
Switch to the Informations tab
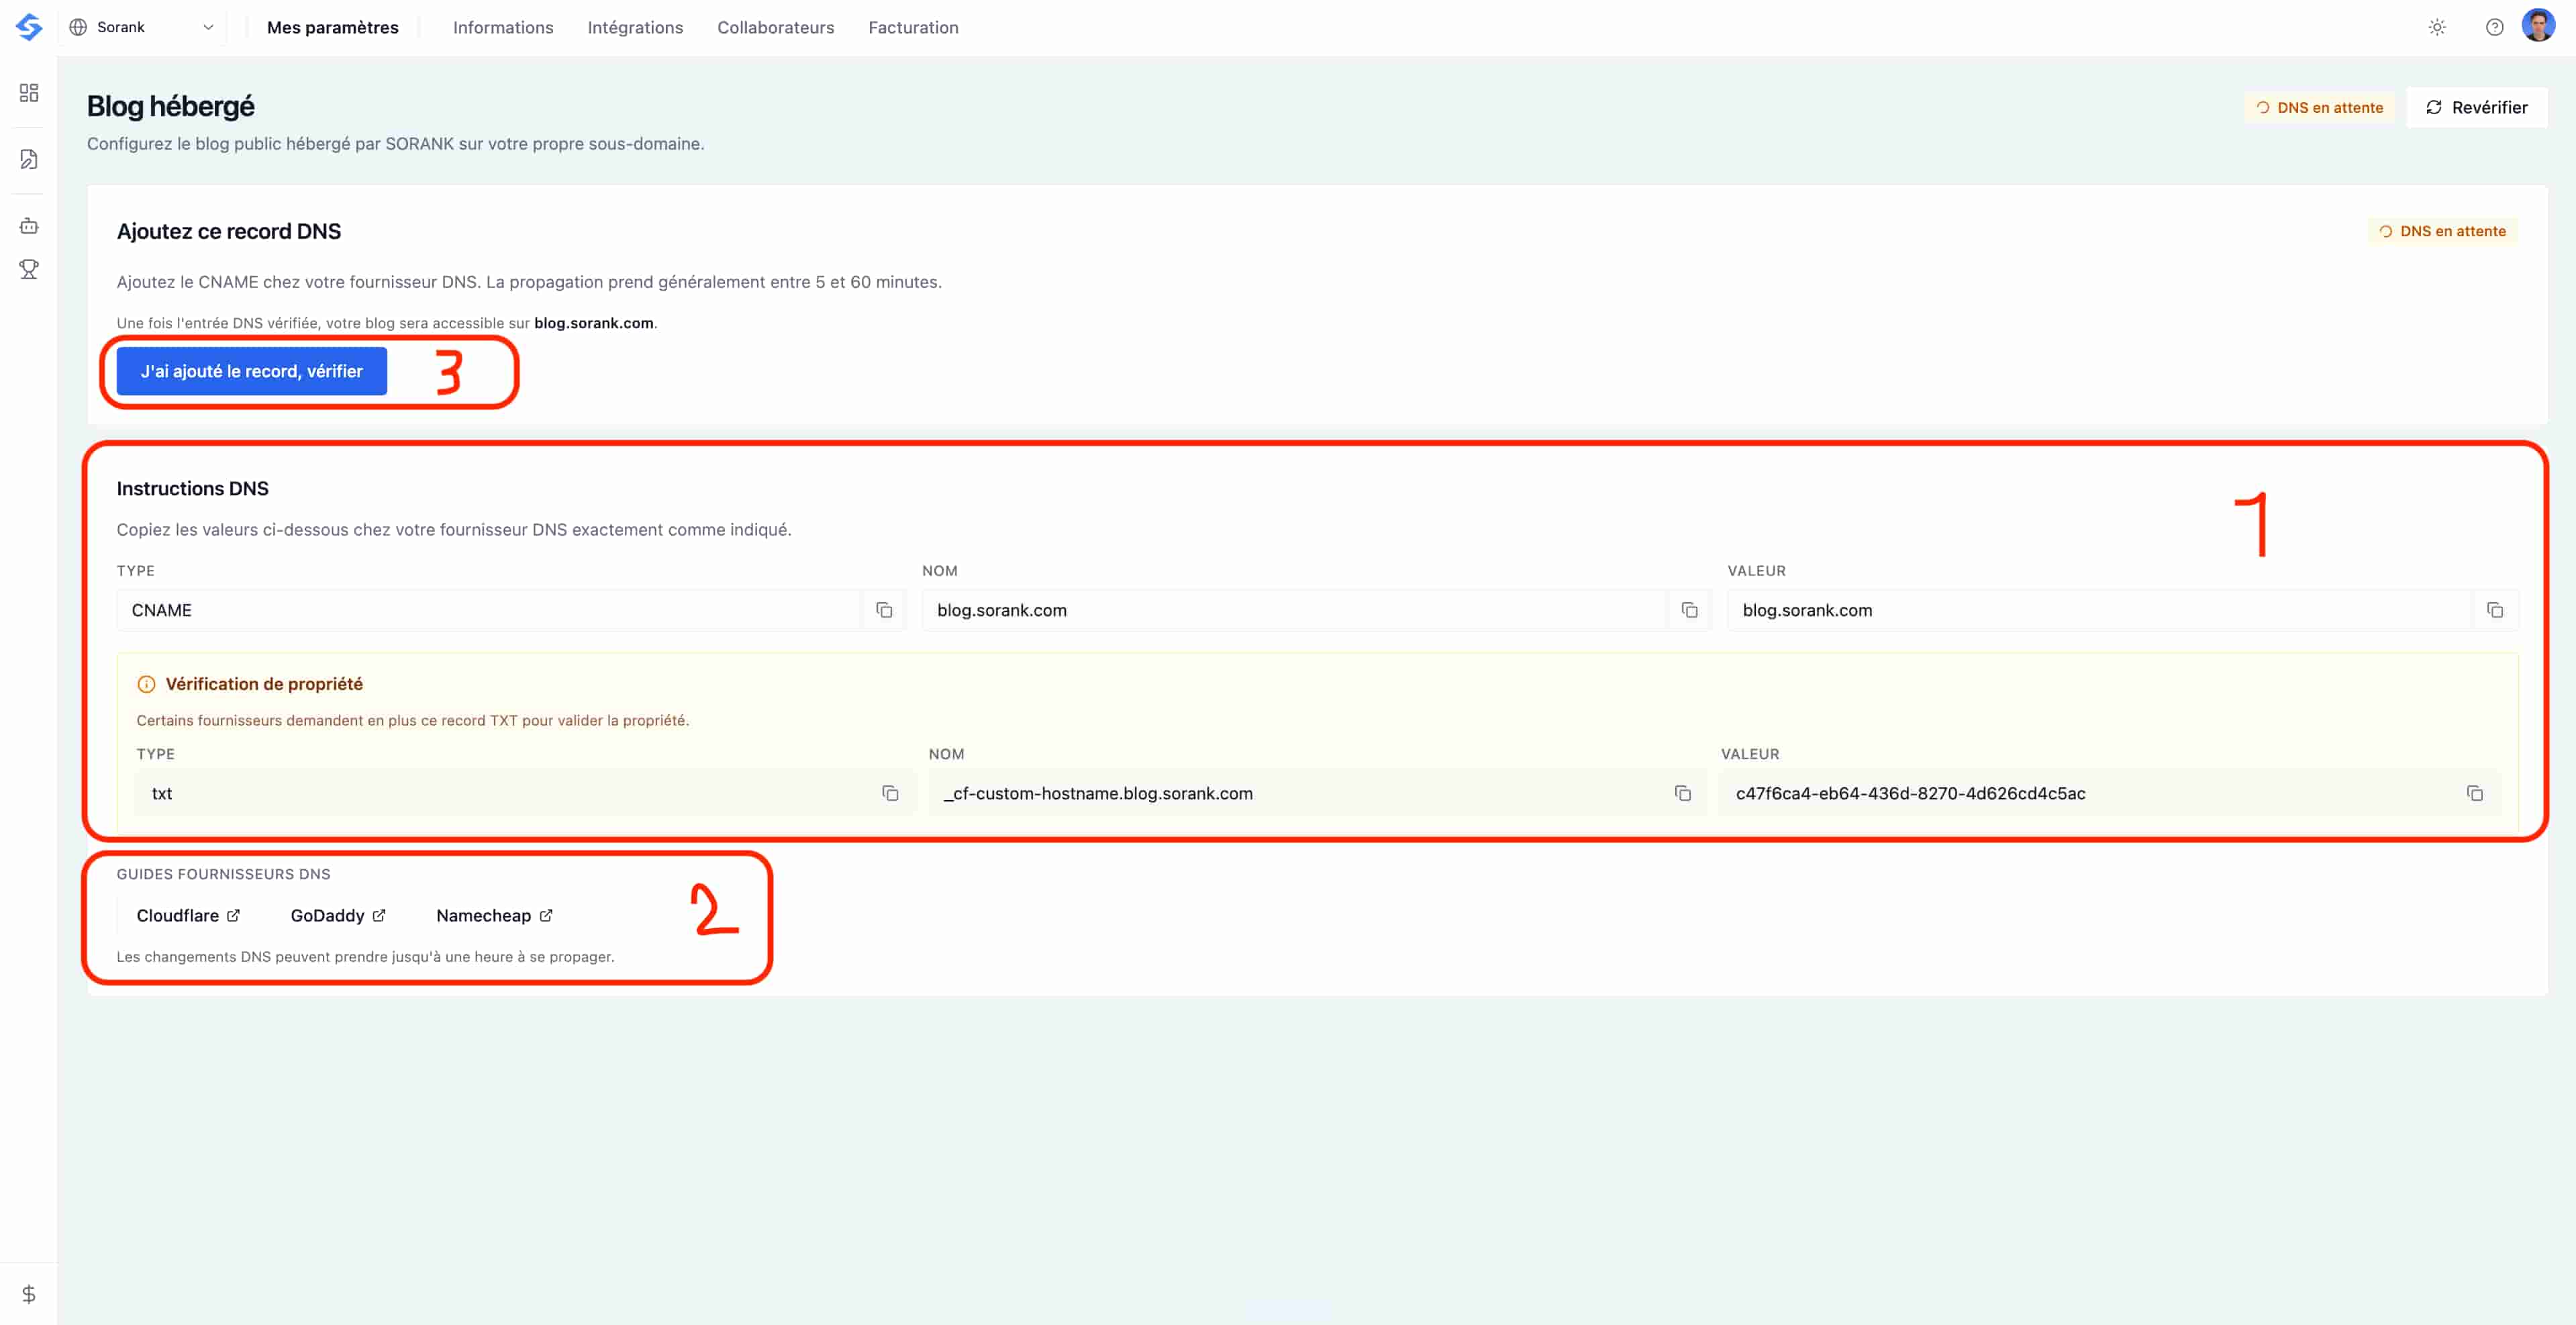click(503, 27)
